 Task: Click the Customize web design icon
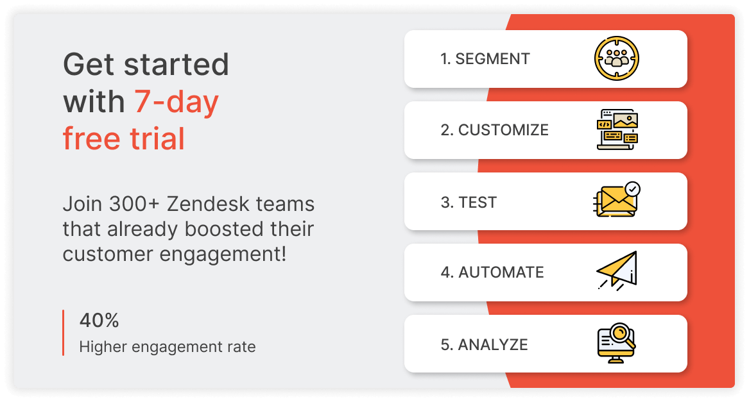pos(617,130)
